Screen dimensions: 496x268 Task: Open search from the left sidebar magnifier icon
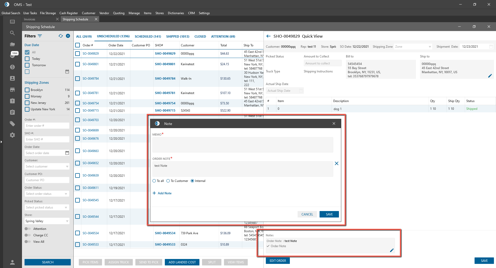click(x=12, y=33)
